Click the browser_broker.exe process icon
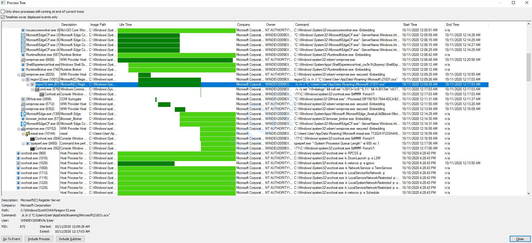The height and width of the screenshot is (243, 532). (x=23, y=119)
